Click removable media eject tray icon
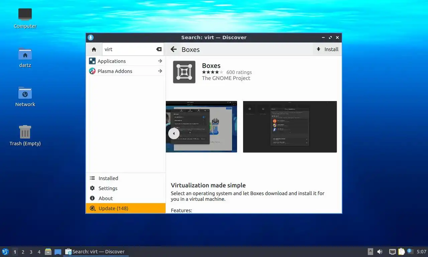Screen dimensions: 428x257 [370, 252]
